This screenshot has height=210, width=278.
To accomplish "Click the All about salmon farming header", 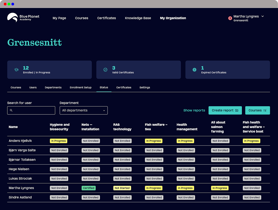I will [x=218, y=127].
